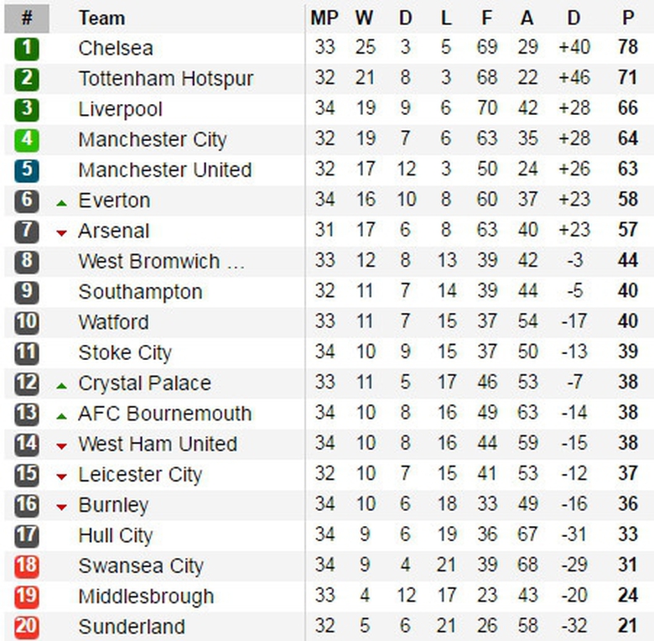This screenshot has width=654, height=641.
Task: Sort table by the P points header
Action: pos(628,18)
